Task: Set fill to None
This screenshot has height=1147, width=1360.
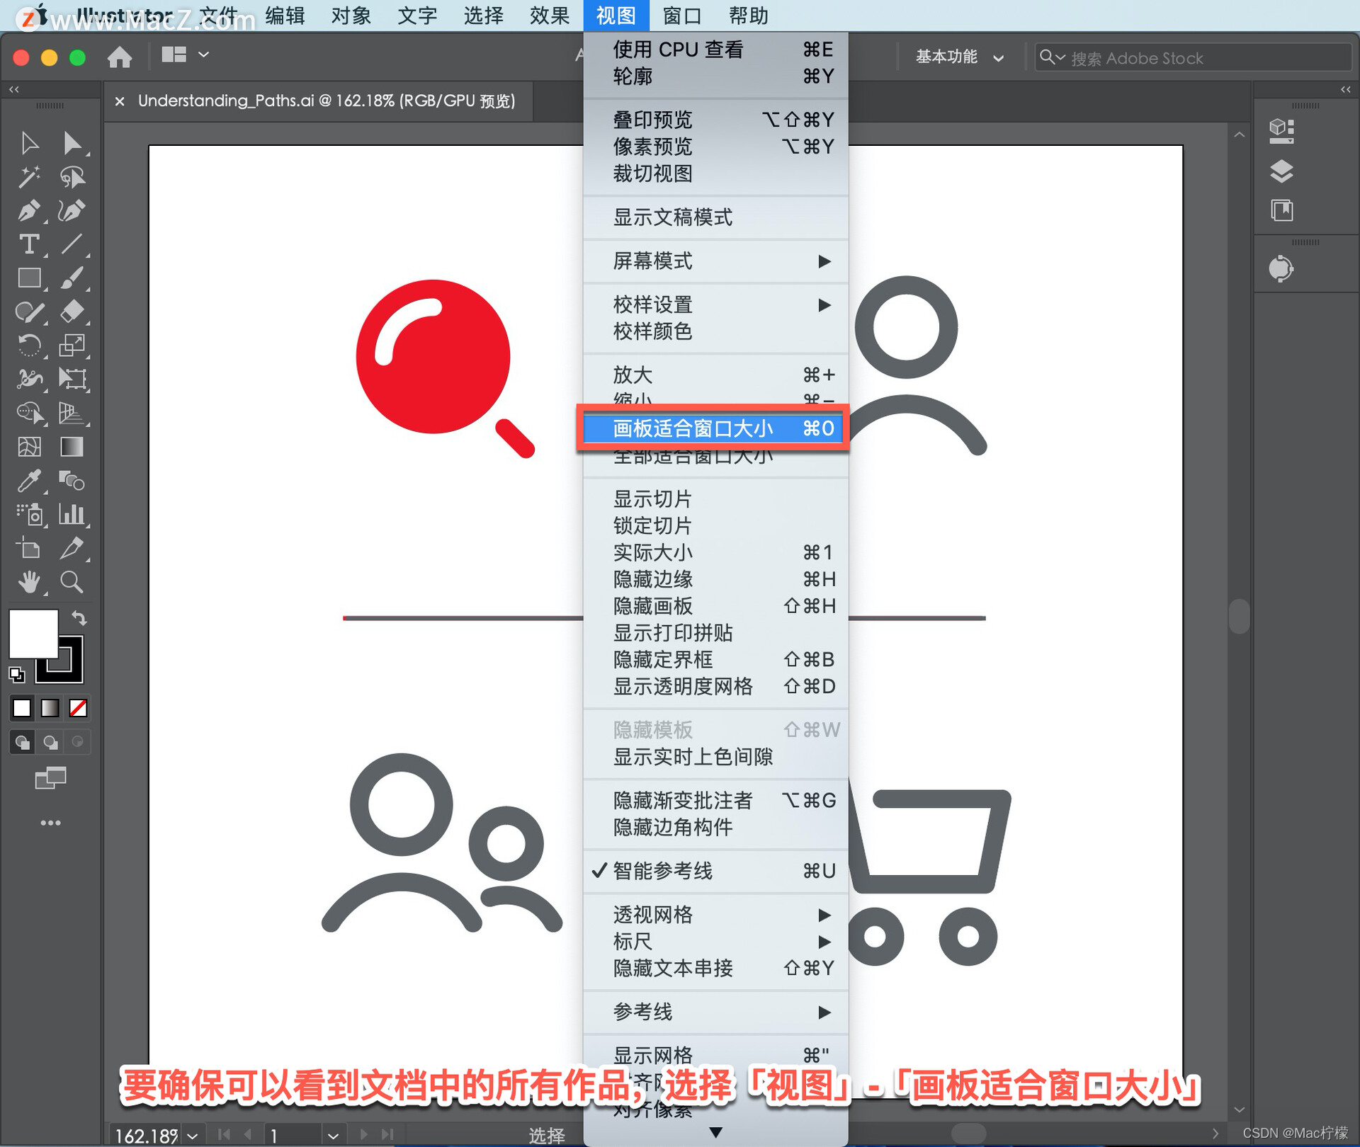Action: tap(78, 708)
